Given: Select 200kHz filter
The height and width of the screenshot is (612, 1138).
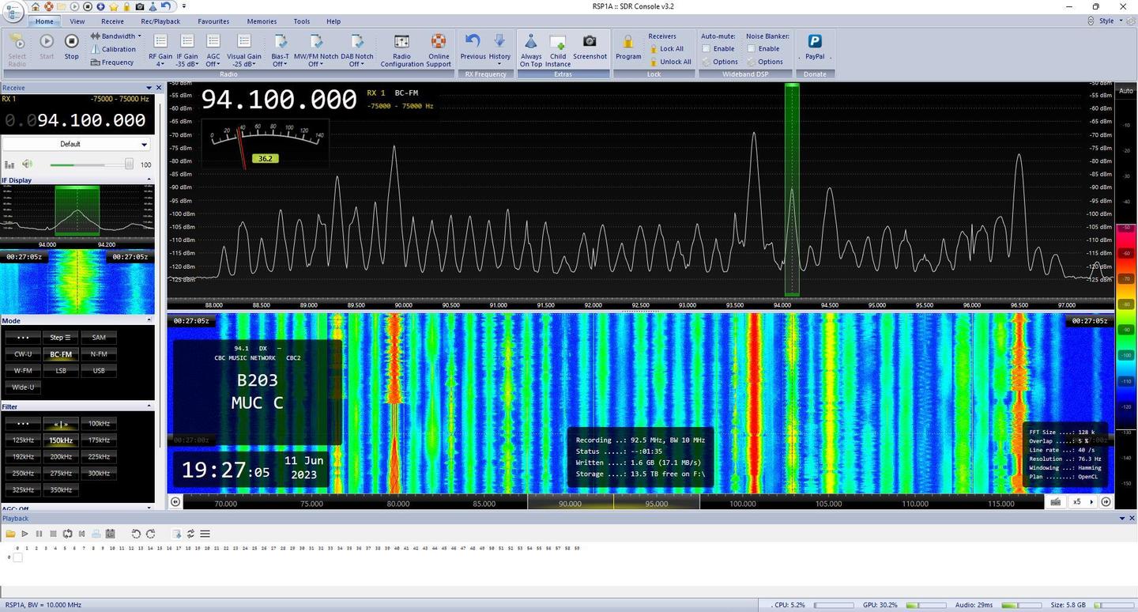Looking at the screenshot, I should click(x=61, y=456).
